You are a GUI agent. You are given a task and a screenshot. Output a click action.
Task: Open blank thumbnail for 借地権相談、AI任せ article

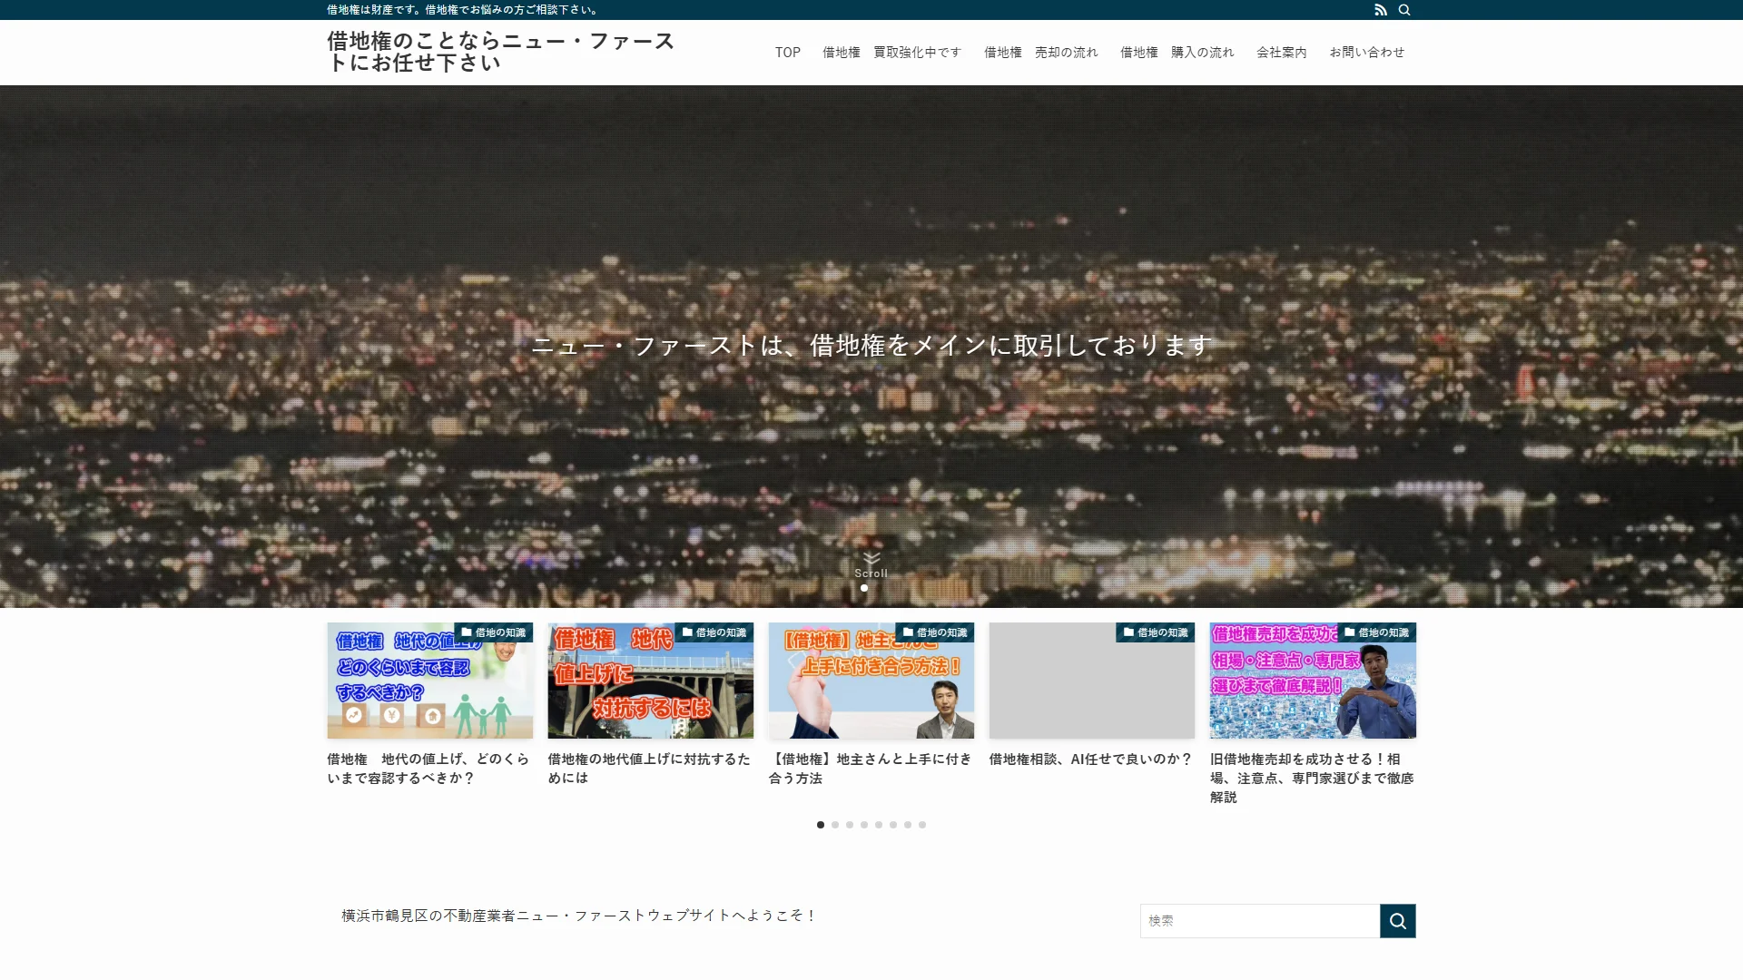coord(1092,681)
